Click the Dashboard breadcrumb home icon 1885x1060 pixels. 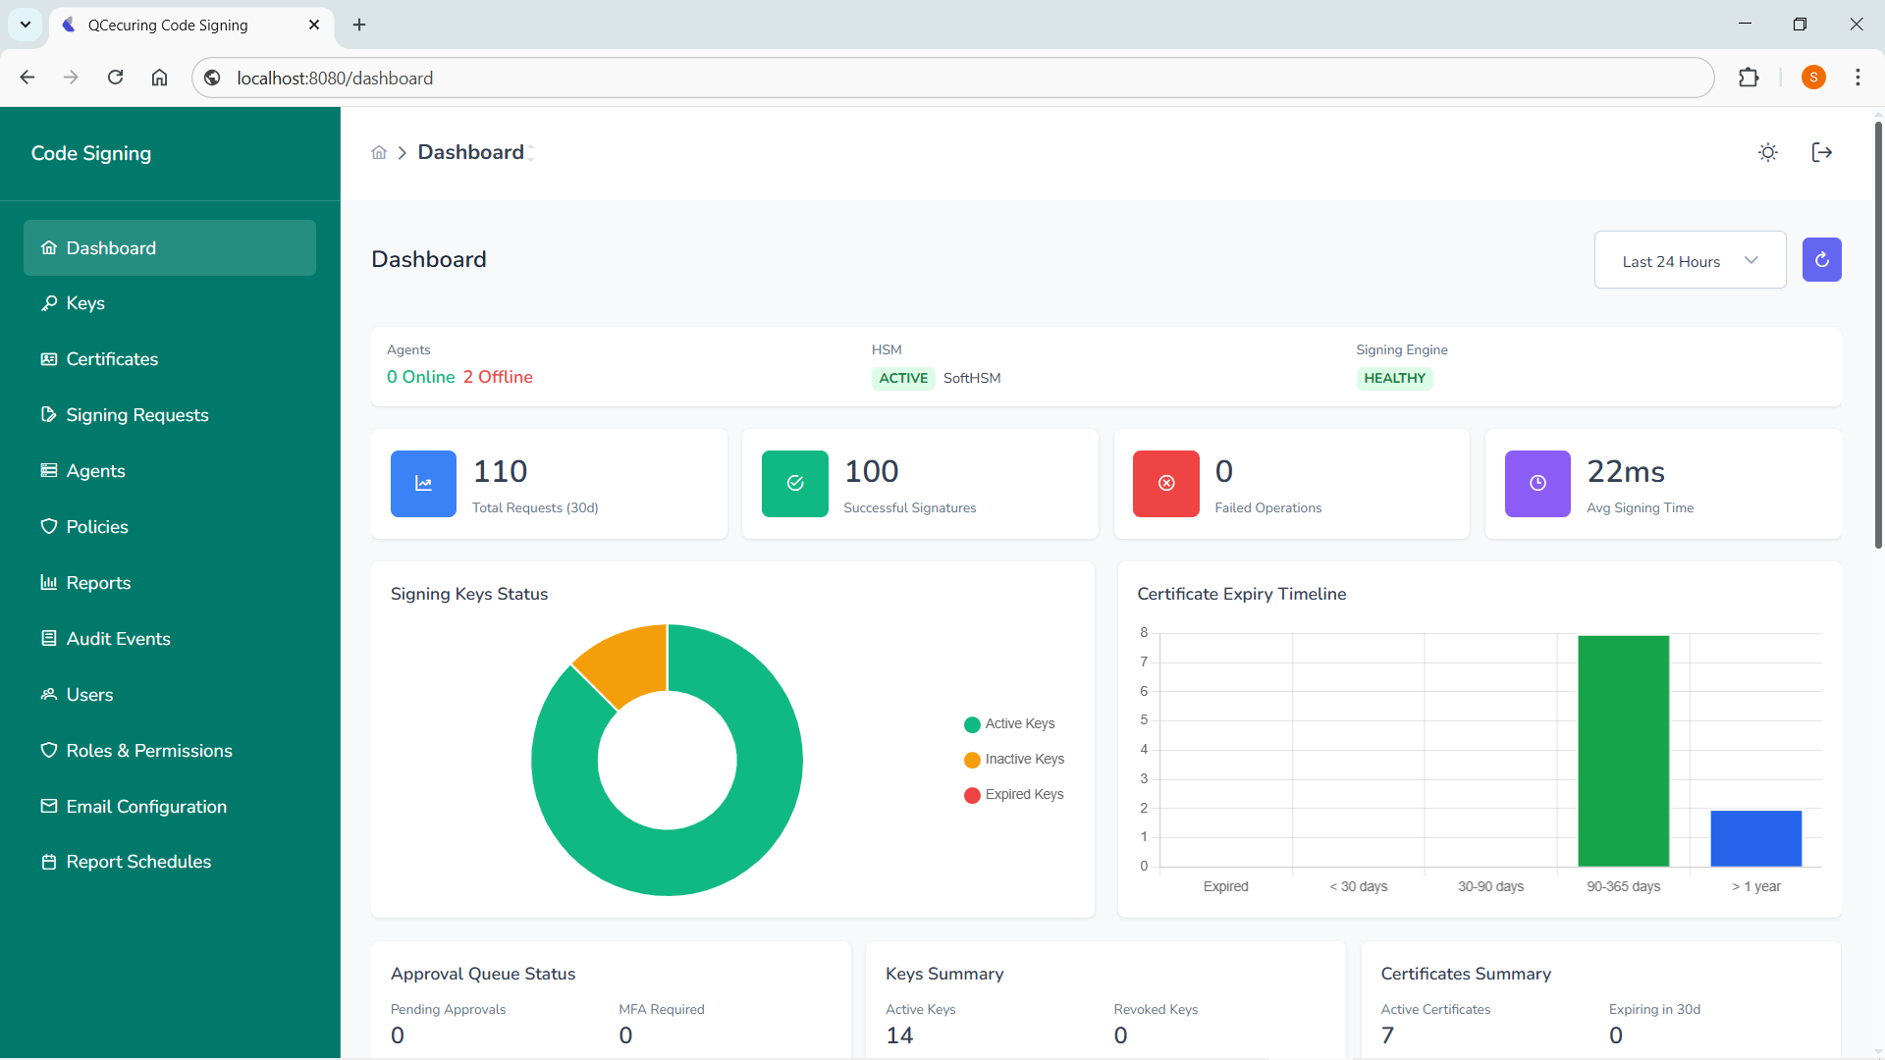[379, 152]
